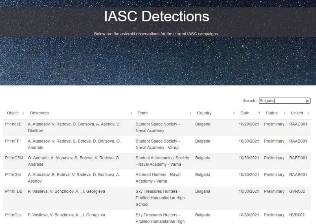Screen dimensions: 316x224
Task: Select object cell P11nqeE
Action: point(13,124)
